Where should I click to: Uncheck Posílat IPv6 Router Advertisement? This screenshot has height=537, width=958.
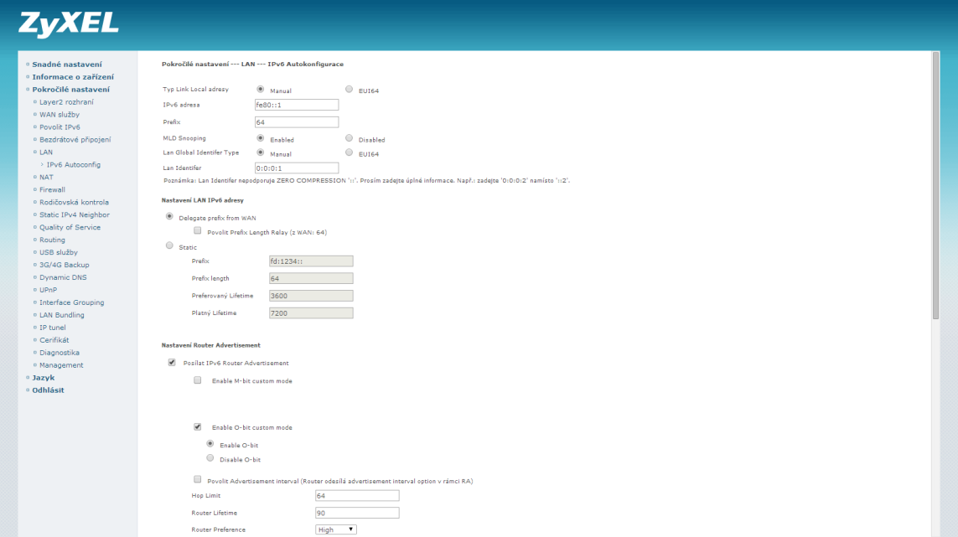(172, 362)
